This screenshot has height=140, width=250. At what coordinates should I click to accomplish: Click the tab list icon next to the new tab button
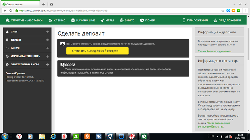51,4
